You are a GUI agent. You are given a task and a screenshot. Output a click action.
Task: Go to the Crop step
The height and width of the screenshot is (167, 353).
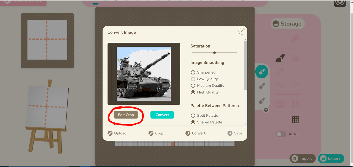[x=156, y=133]
